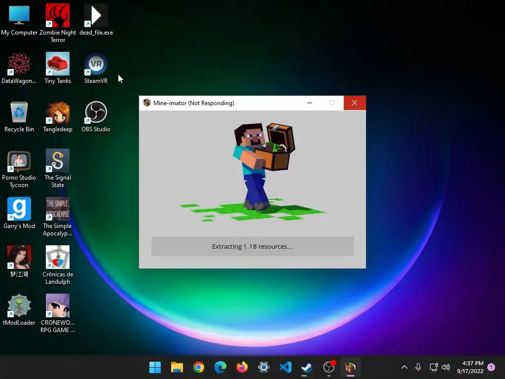Screen dimensions: 505x379
Task: Open the My Computer desktop icon
Action: pyautogui.click(x=19, y=20)
